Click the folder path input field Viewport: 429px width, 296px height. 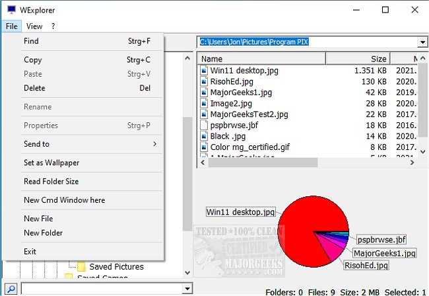click(x=307, y=42)
